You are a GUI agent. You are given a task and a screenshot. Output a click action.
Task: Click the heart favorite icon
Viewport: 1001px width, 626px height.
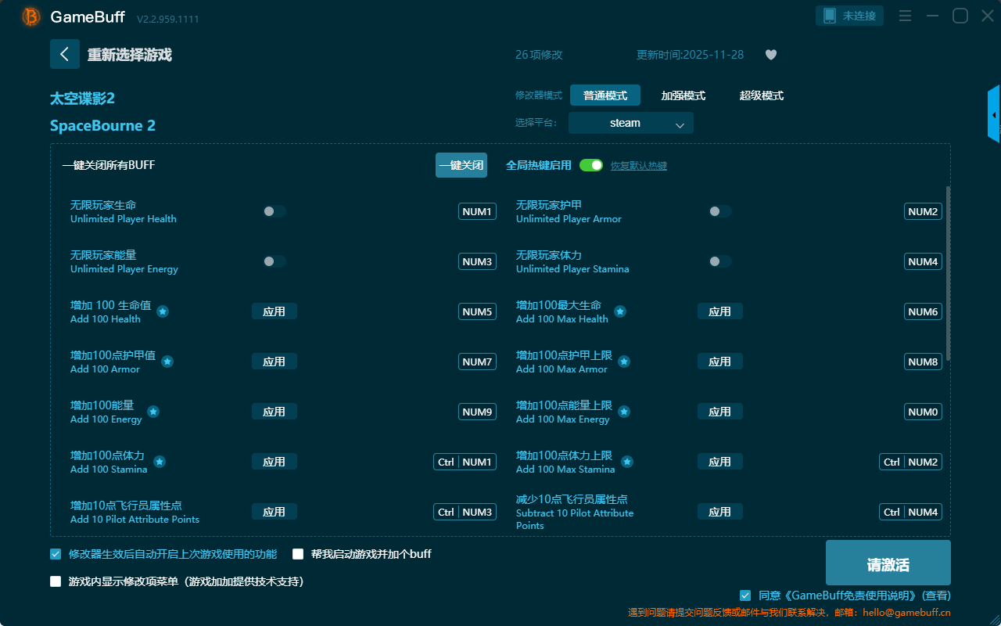point(770,55)
